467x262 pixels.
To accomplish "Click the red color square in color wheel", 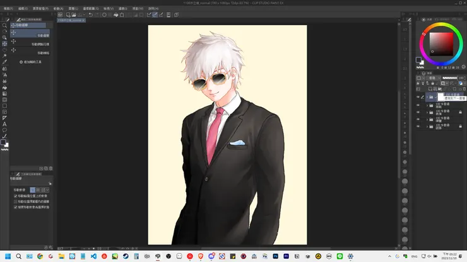I will click(441, 44).
